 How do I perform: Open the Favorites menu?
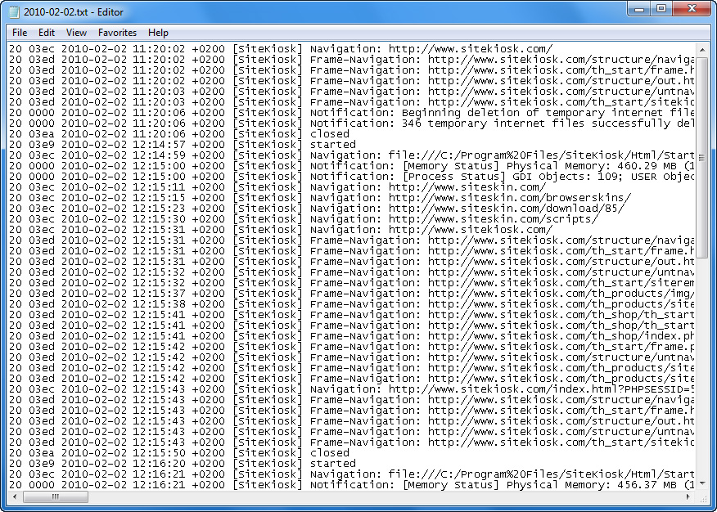pyautogui.click(x=117, y=33)
